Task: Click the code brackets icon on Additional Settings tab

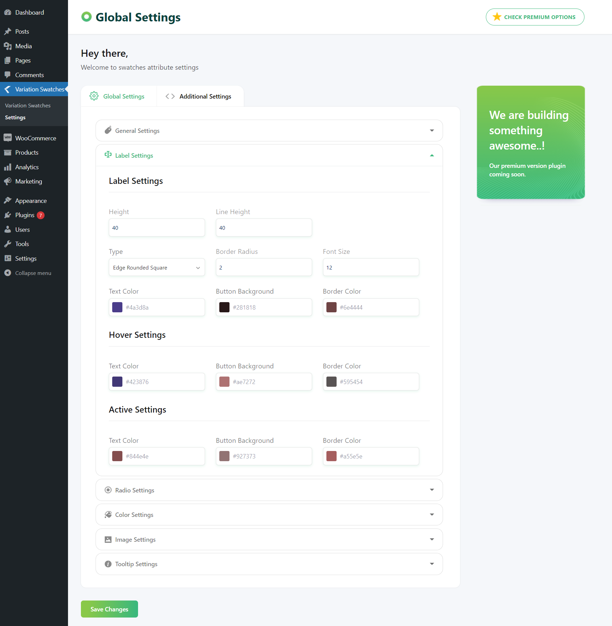Action: pyautogui.click(x=170, y=96)
